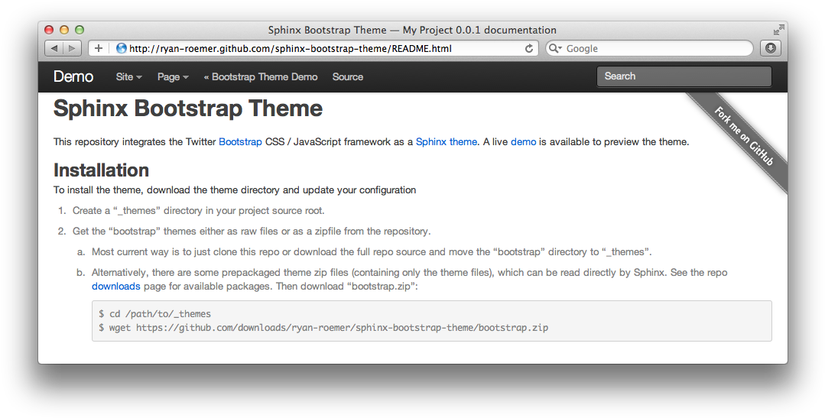Click the Demo brand link
This screenshot has height=418, width=825.
[x=73, y=76]
